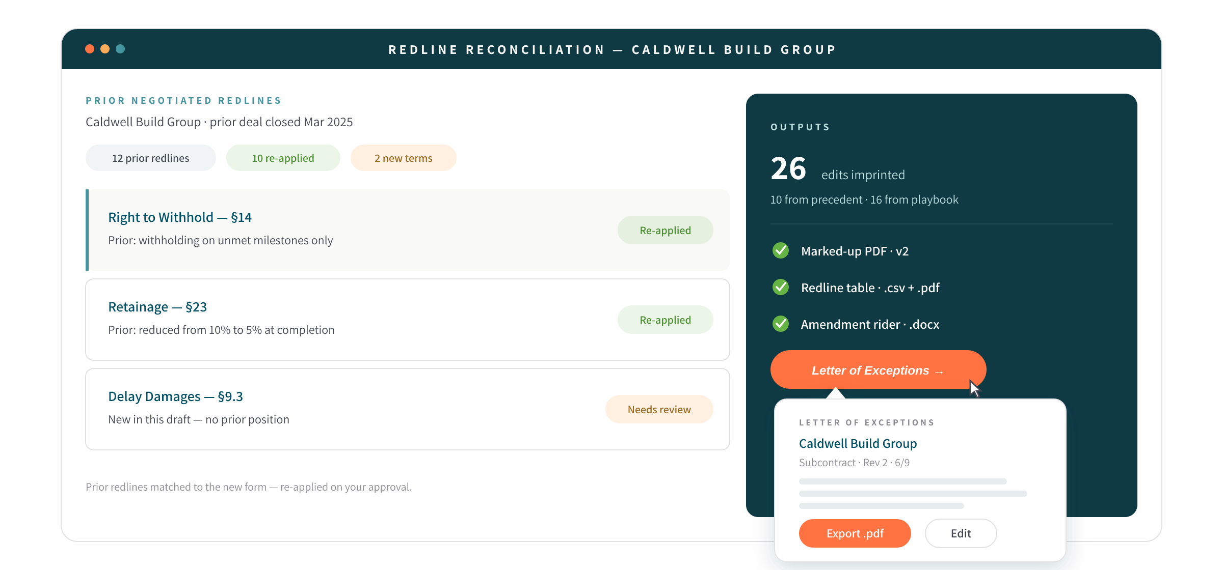This screenshot has width=1223, height=570.
Task: Select the 12 prior redlines filter chip
Action: 150,158
